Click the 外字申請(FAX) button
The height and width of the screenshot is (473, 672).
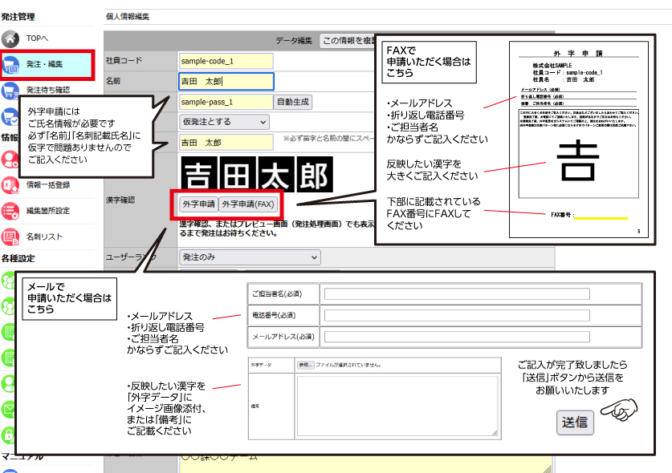(x=248, y=204)
